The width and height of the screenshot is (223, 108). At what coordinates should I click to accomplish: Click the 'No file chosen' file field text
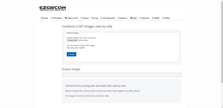point(83,40)
